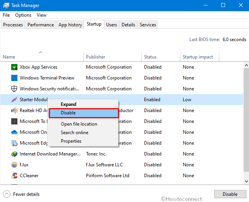Image resolution: width=249 pixels, height=202 pixels.
Task: Click the Enabled status of Starter Module
Action: point(152,100)
